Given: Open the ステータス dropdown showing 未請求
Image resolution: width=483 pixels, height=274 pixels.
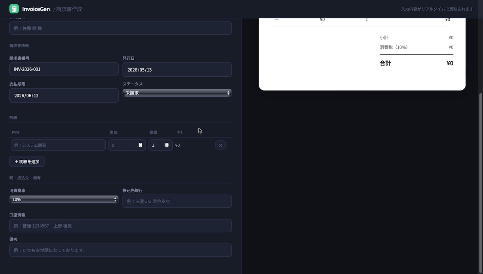Looking at the screenshot, I should [177, 93].
